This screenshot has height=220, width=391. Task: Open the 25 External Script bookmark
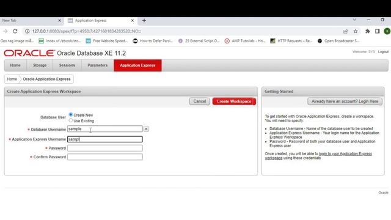click(x=199, y=41)
